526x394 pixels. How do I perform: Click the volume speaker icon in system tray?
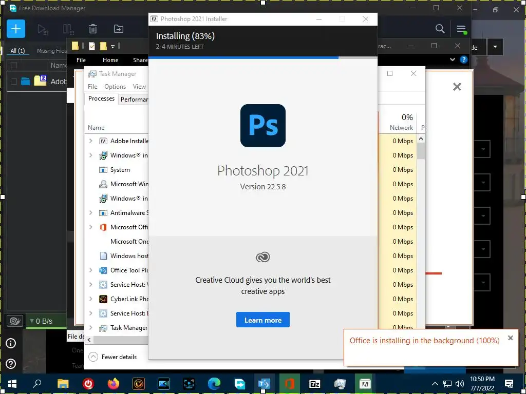tap(460, 384)
